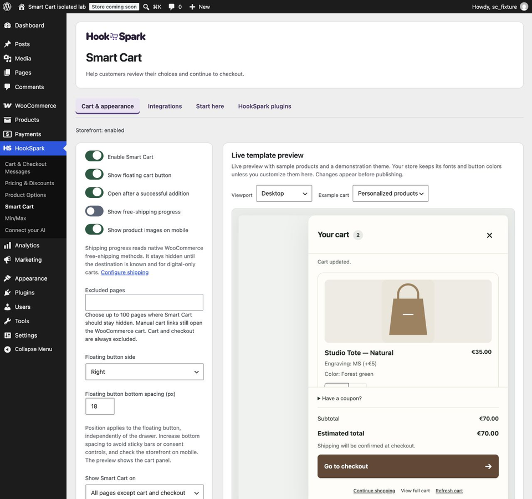The height and width of the screenshot is (499, 532).
Task: Open Pricing & Discounts submenu item
Action: pyautogui.click(x=29, y=184)
